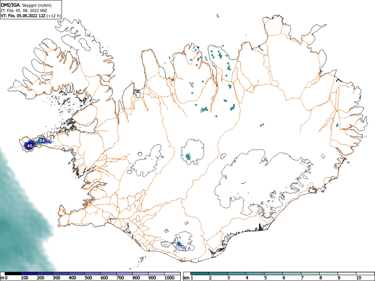Screen dimensions: 375x281
Task: Select the 500–600 m legend swatch
Action: 93,274
